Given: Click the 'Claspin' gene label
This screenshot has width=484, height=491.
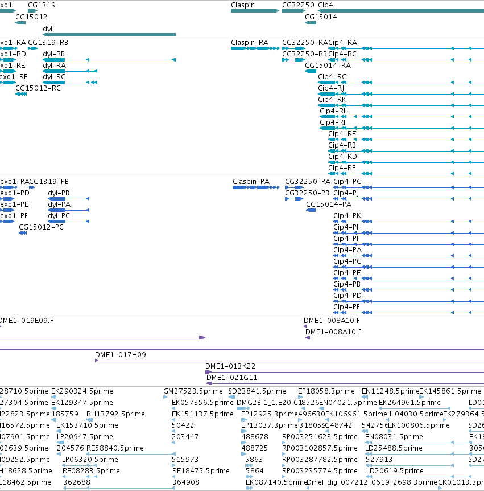Looking at the screenshot, I should coord(243,5).
